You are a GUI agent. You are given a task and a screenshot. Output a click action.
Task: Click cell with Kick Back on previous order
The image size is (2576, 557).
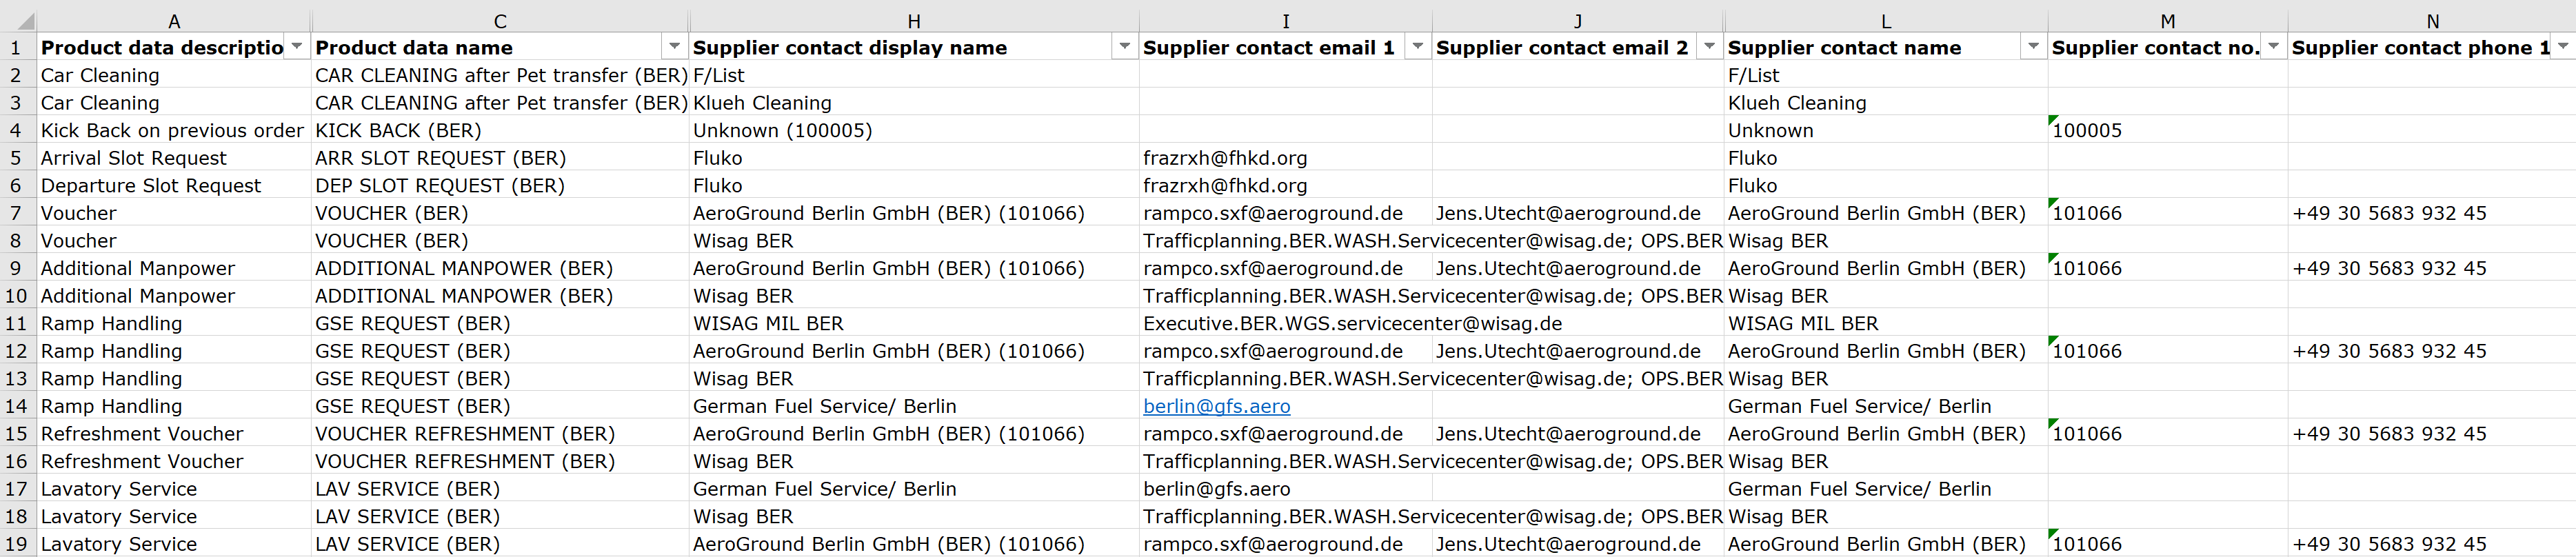pyautogui.click(x=174, y=130)
